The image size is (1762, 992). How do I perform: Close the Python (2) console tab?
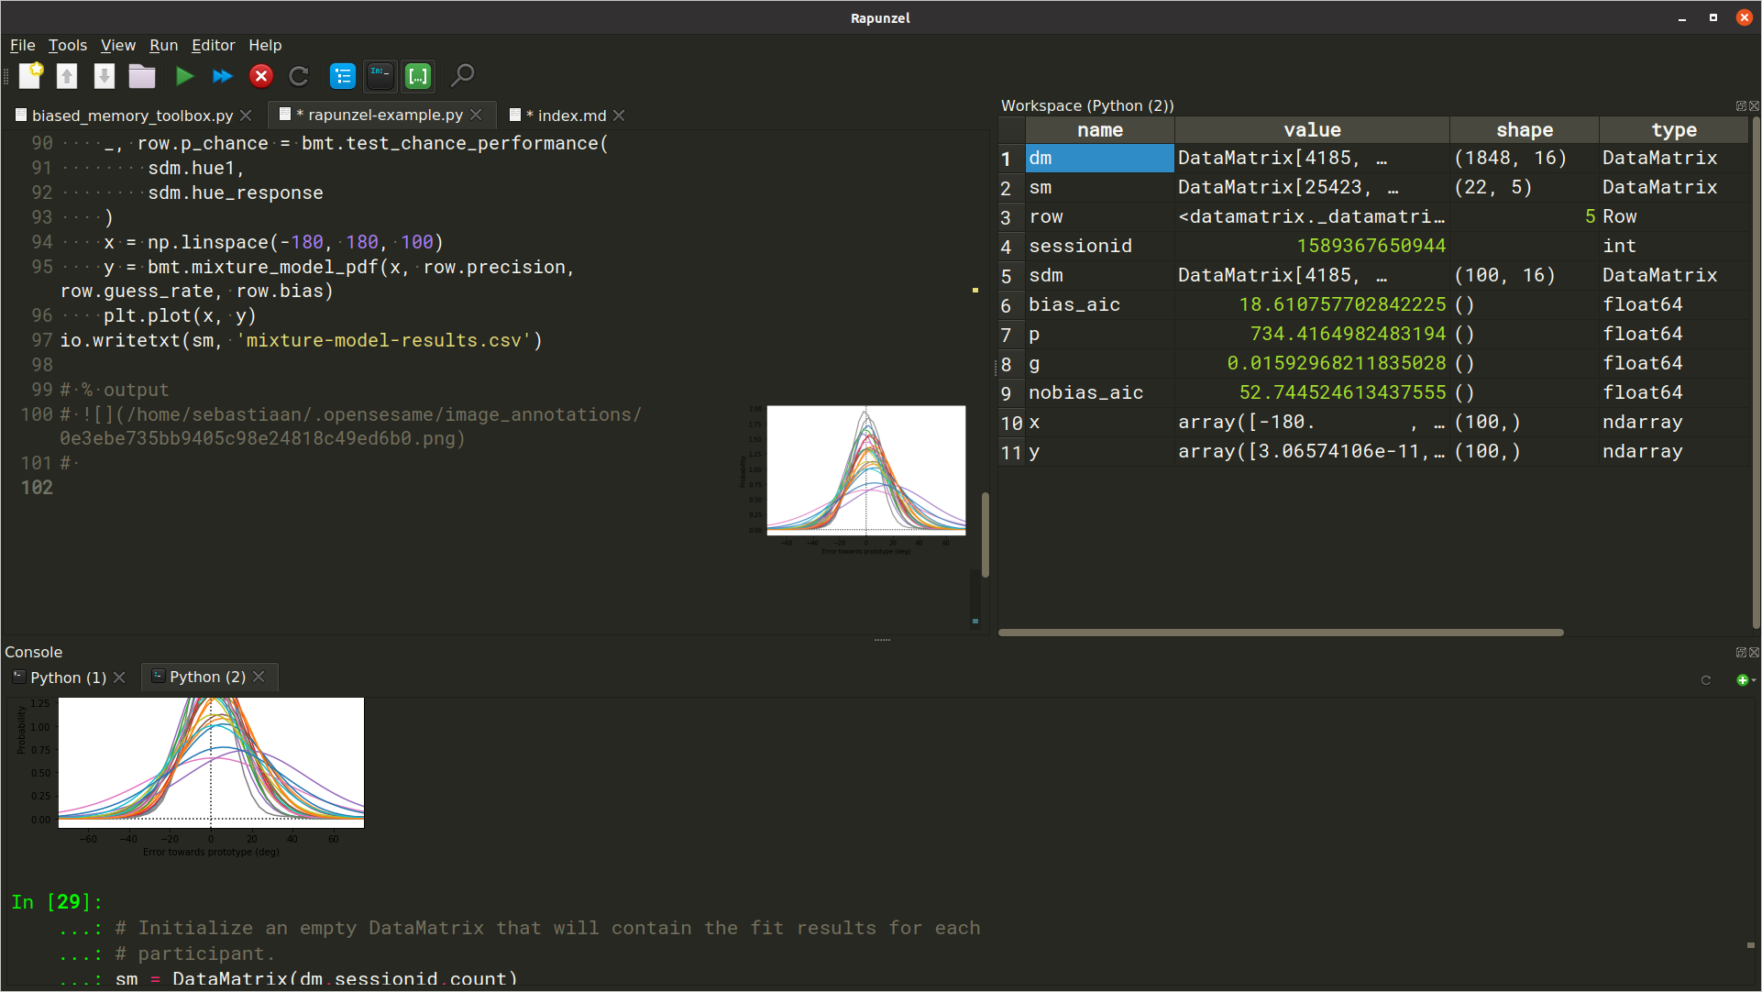(x=259, y=677)
